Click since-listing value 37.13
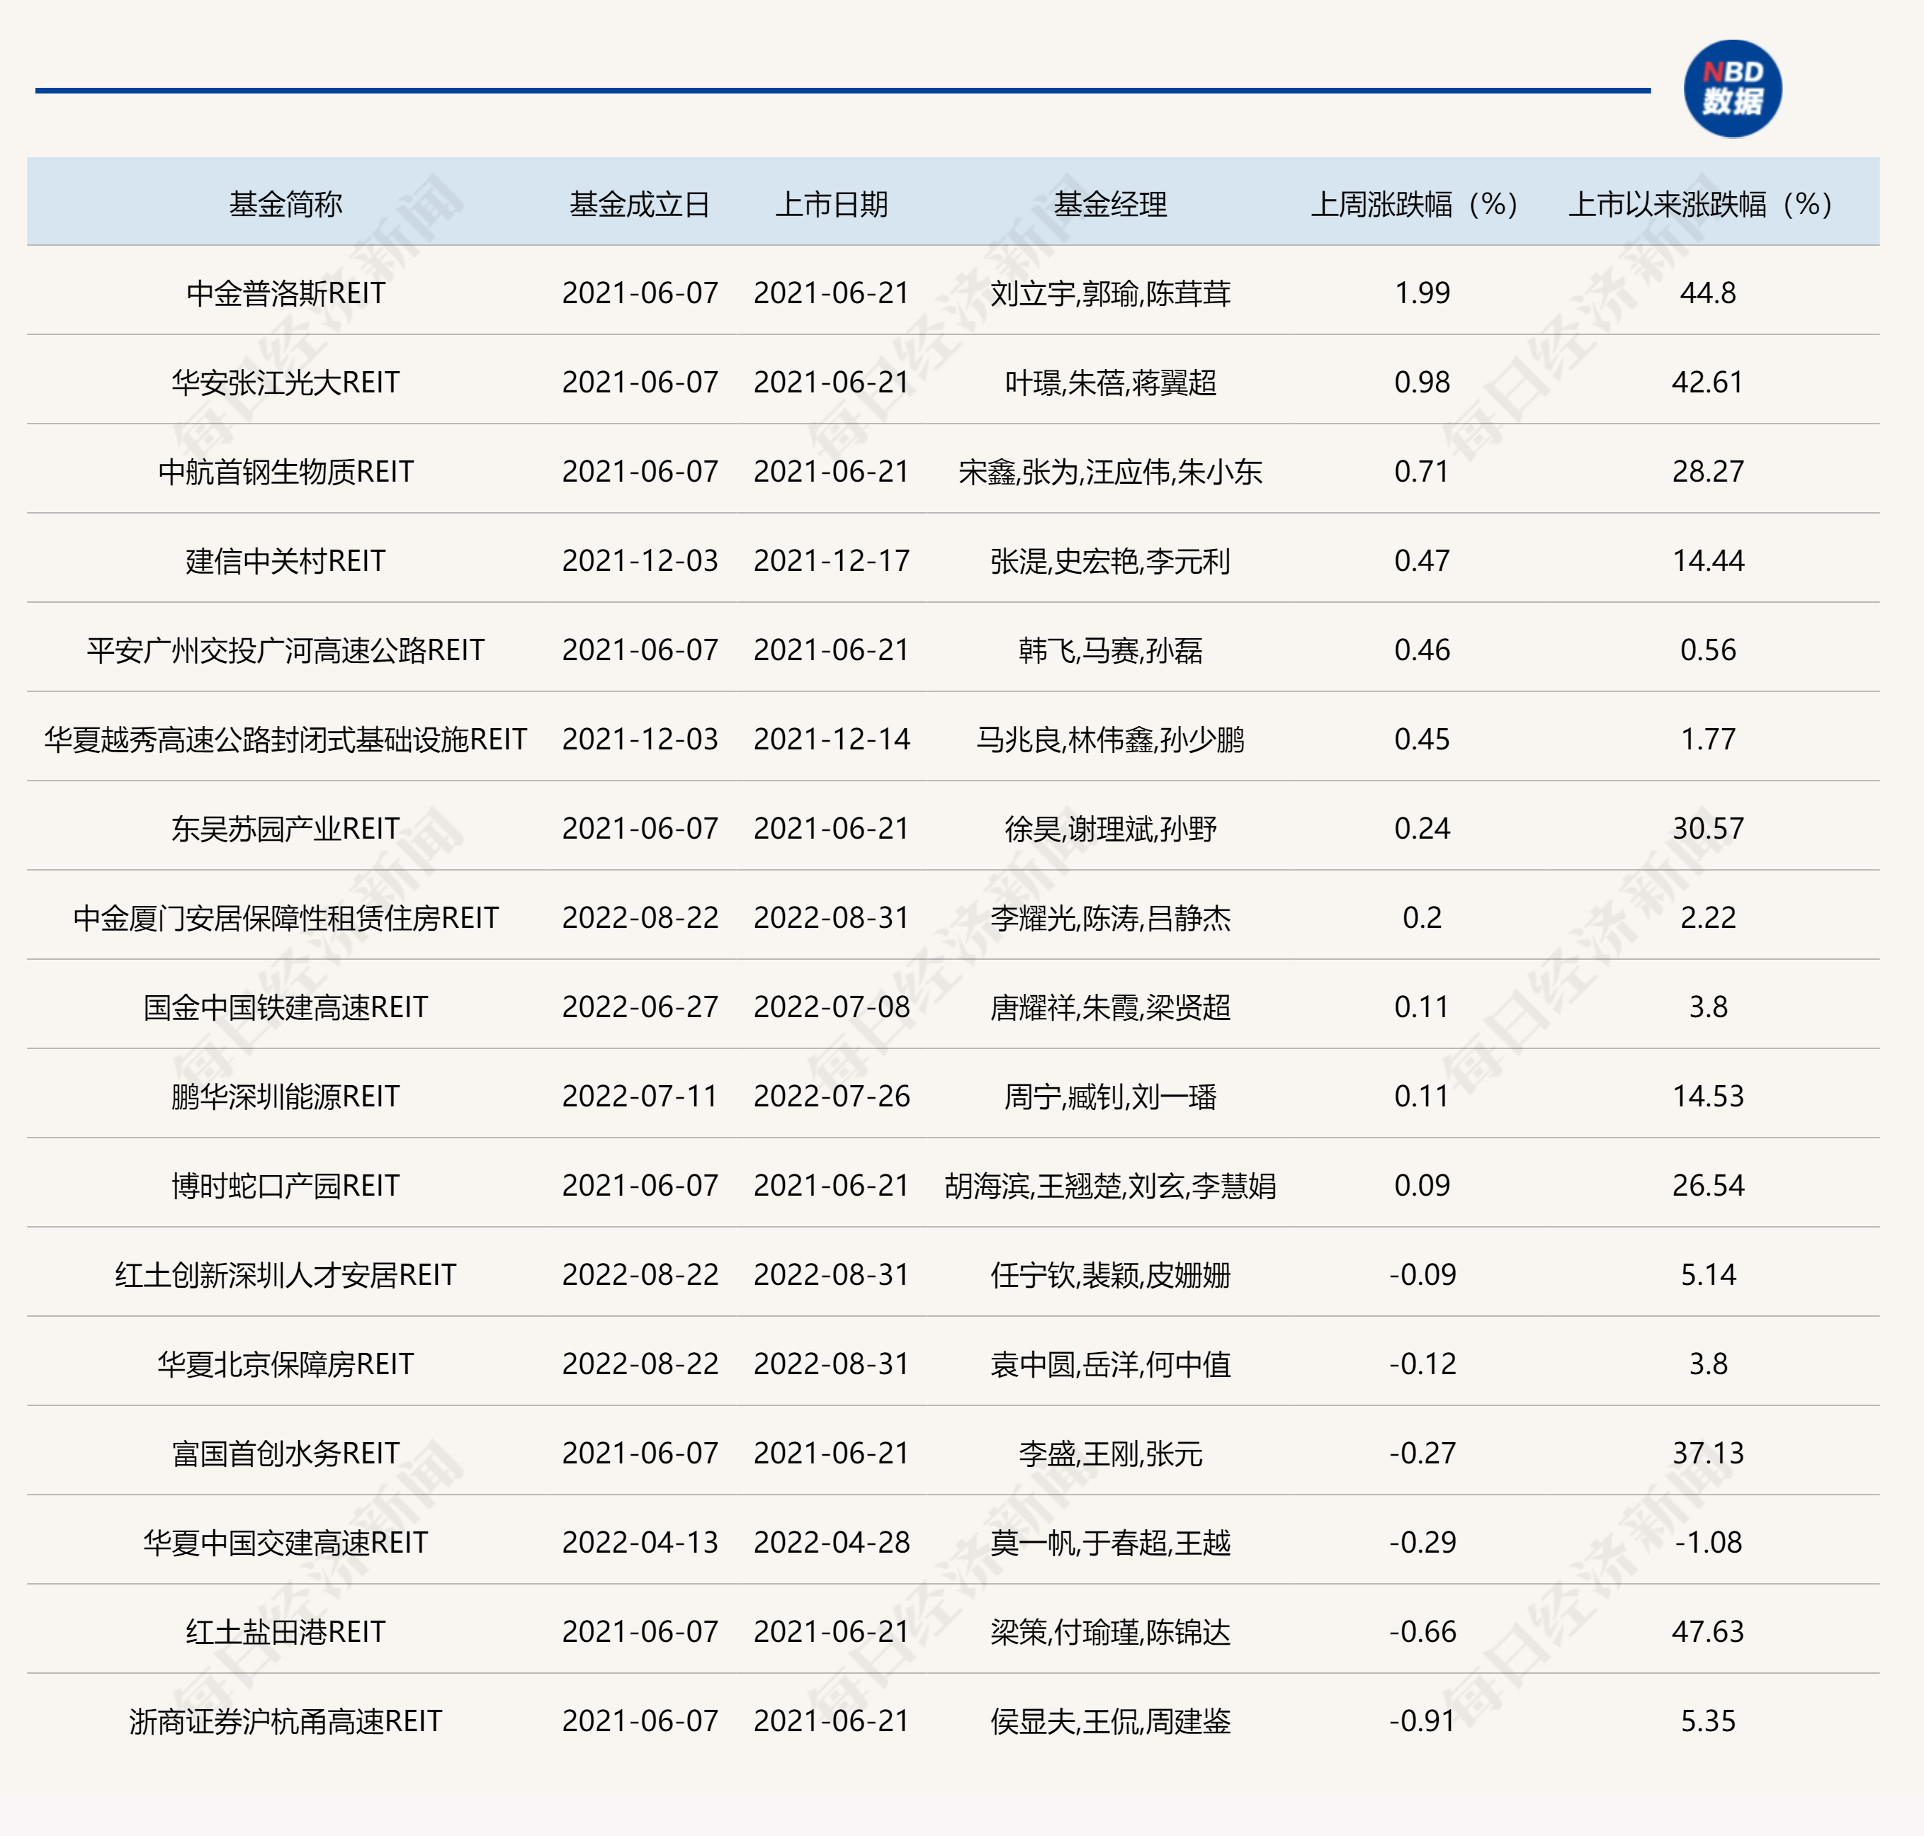Viewport: 1924px width, 1836px height. (x=1709, y=1453)
